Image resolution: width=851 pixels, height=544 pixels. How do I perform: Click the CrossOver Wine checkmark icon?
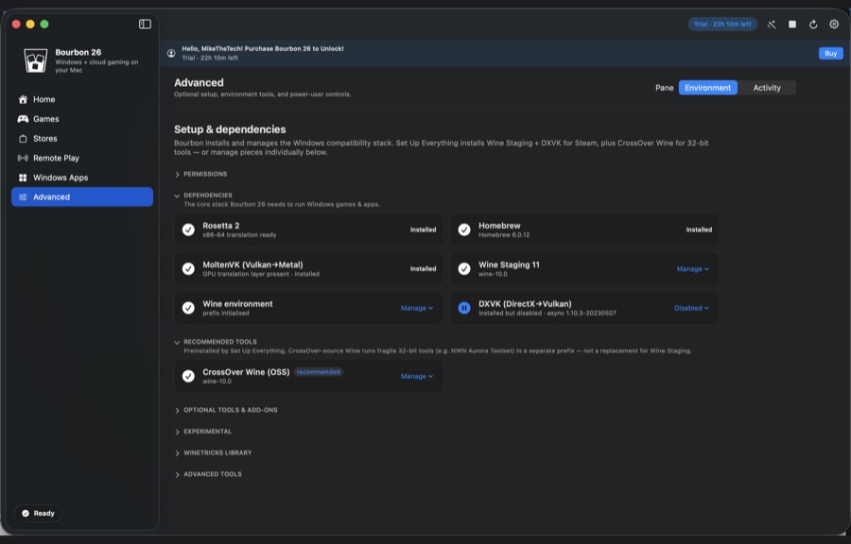point(188,376)
